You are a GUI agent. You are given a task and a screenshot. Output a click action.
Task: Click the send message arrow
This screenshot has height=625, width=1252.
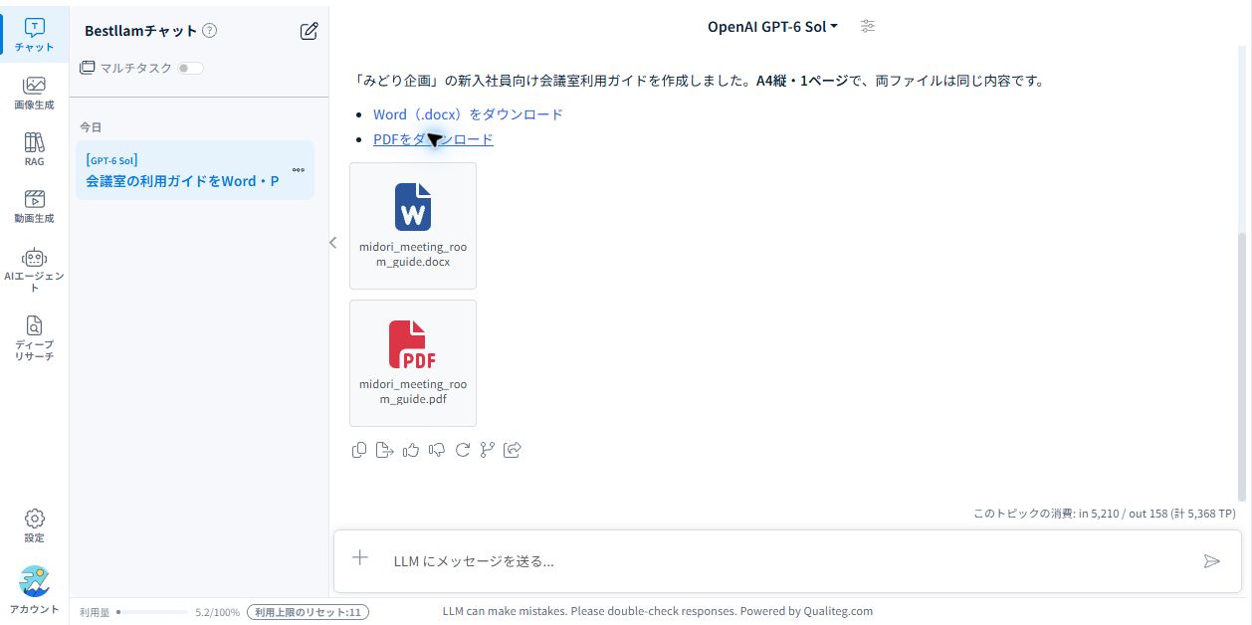(x=1211, y=561)
